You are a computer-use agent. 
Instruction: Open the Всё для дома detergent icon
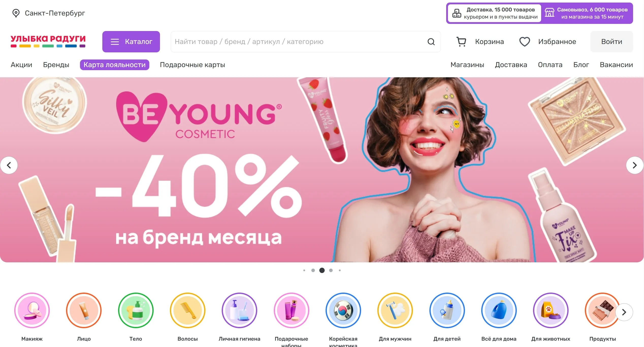pyautogui.click(x=499, y=310)
